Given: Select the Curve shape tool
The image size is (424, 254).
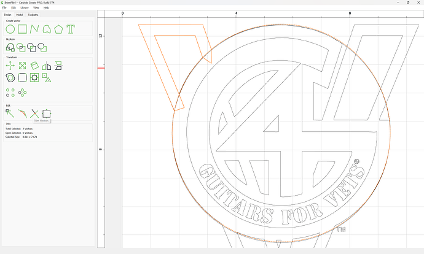Looking at the screenshot, I should click(47, 29).
